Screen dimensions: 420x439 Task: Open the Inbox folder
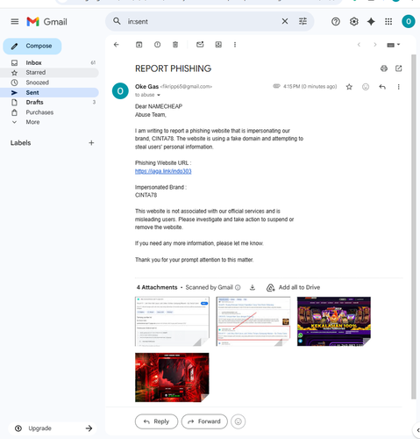(x=49, y=62)
